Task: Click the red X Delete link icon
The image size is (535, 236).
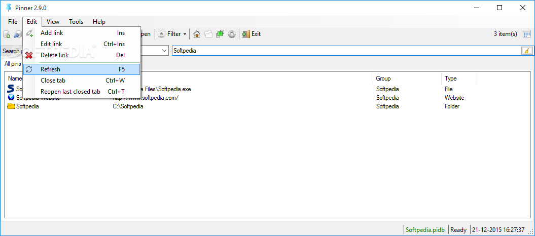Action: pos(29,55)
